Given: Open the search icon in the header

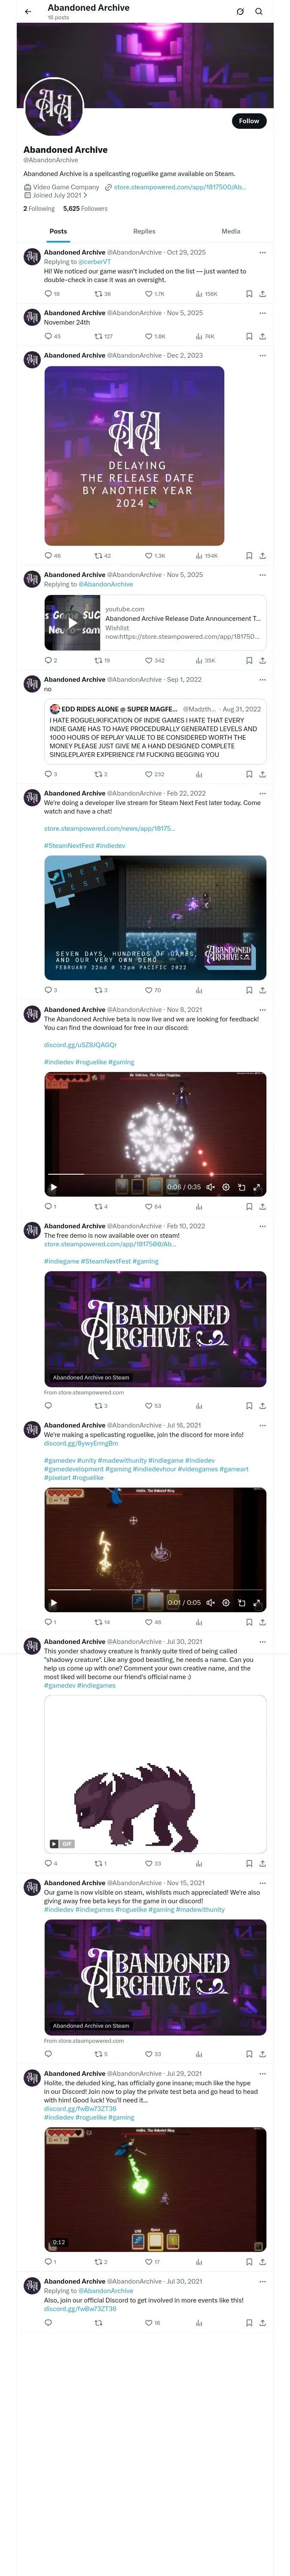Looking at the screenshot, I should pyautogui.click(x=259, y=12).
